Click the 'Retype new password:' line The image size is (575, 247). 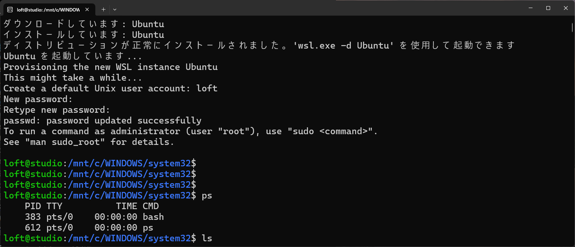pos(57,110)
